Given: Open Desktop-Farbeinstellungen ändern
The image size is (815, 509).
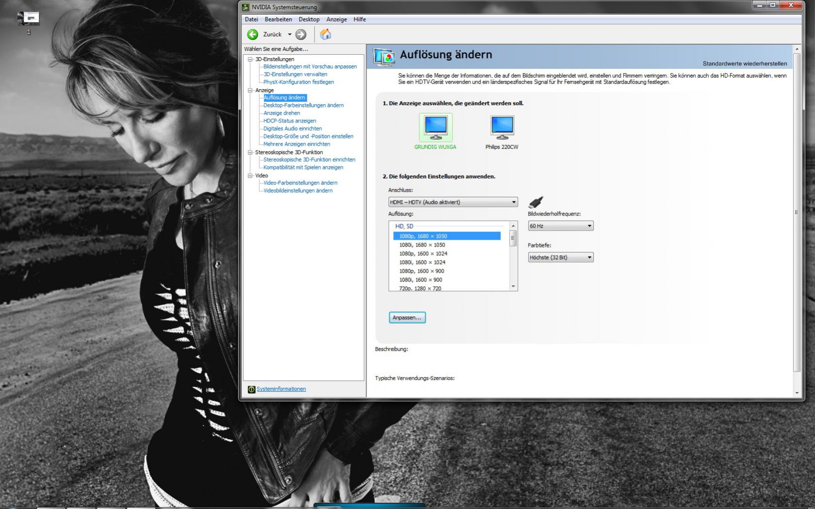Looking at the screenshot, I should click(303, 105).
